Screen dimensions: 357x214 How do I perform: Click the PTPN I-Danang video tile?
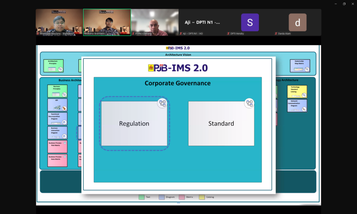pos(155,22)
